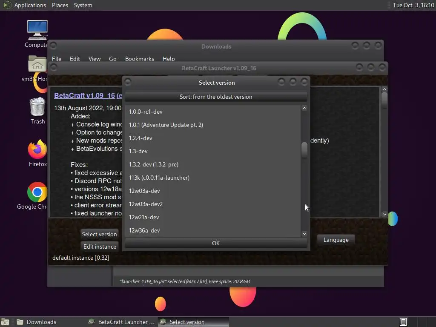Open the vm3's Home folder icon

pyautogui.click(x=37, y=64)
